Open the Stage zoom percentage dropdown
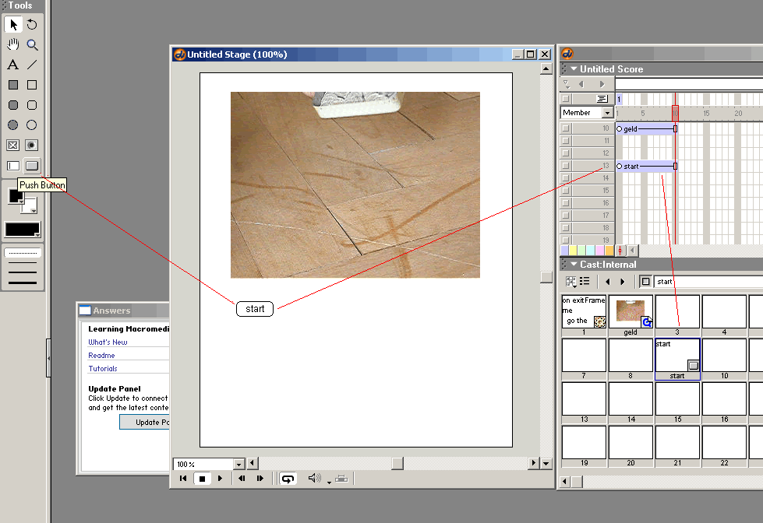Image resolution: width=763 pixels, height=523 pixels. click(x=238, y=464)
